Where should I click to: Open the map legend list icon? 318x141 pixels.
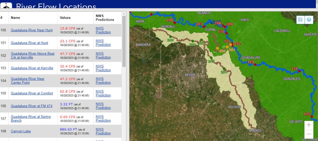click(301, 19)
